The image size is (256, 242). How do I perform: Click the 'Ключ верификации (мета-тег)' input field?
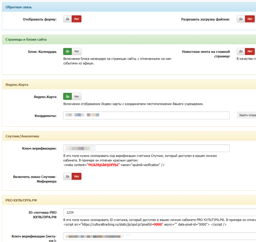tap(159, 236)
